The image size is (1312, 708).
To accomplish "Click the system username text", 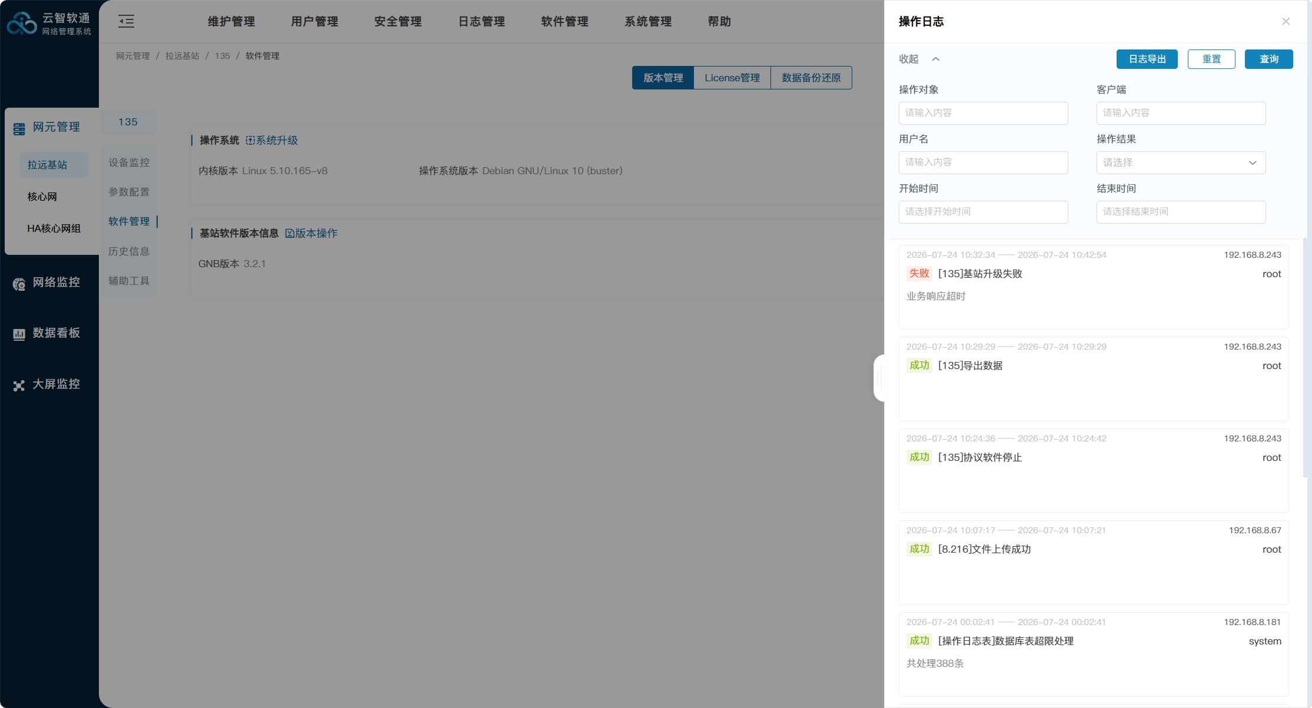I will 1265,641.
